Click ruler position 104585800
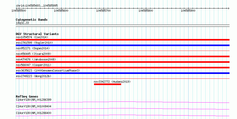Screen dimensions: 237x119 [x=146, y=11]
